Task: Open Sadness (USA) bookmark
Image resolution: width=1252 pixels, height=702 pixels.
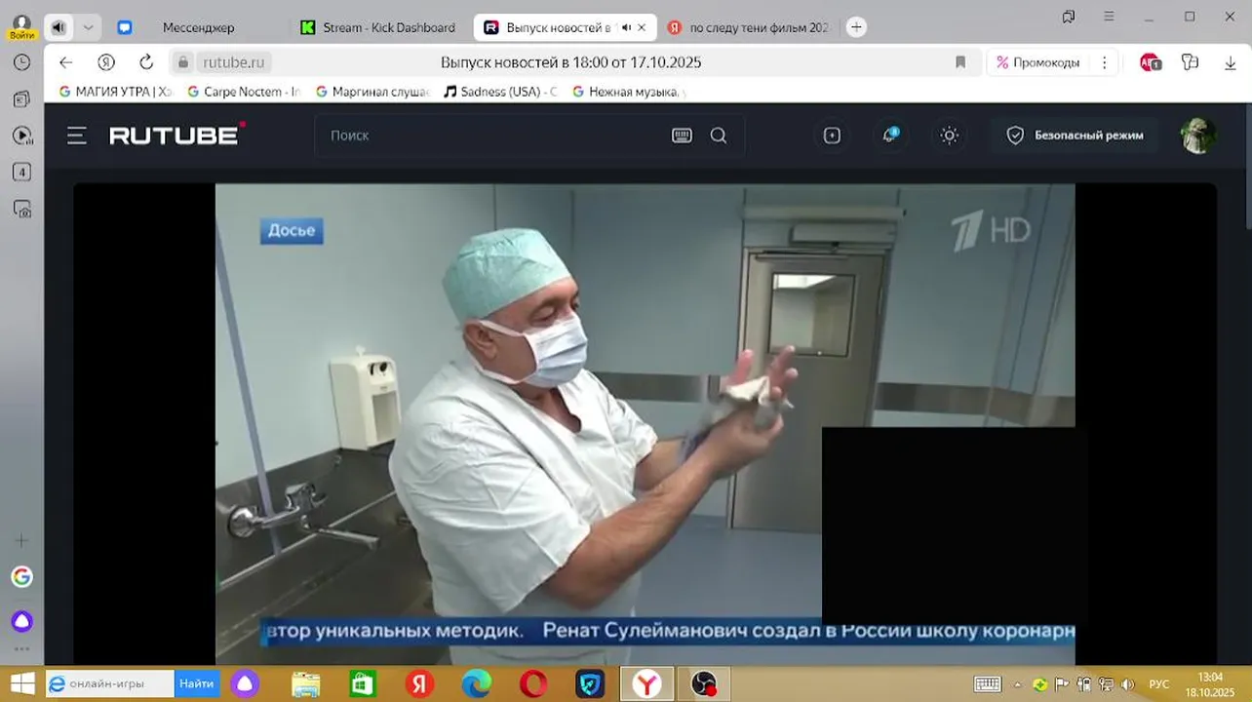Action: pyautogui.click(x=500, y=92)
